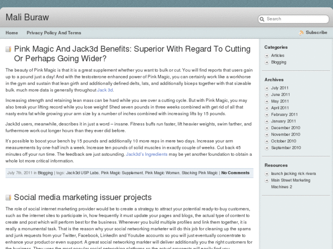The height and width of the screenshot is (249, 333).
Task: Click the arrow bullet next to January 2011
Action: tap(267, 122)
